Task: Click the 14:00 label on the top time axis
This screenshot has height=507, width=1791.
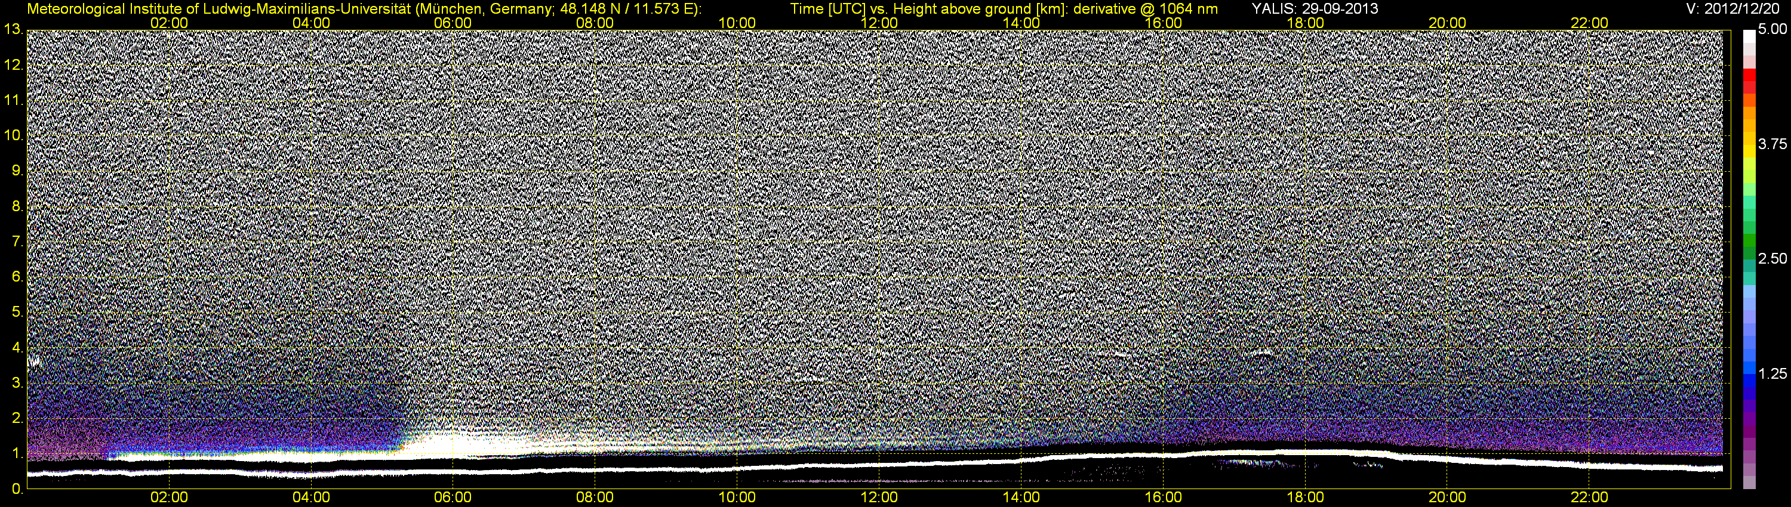Action: [1021, 23]
